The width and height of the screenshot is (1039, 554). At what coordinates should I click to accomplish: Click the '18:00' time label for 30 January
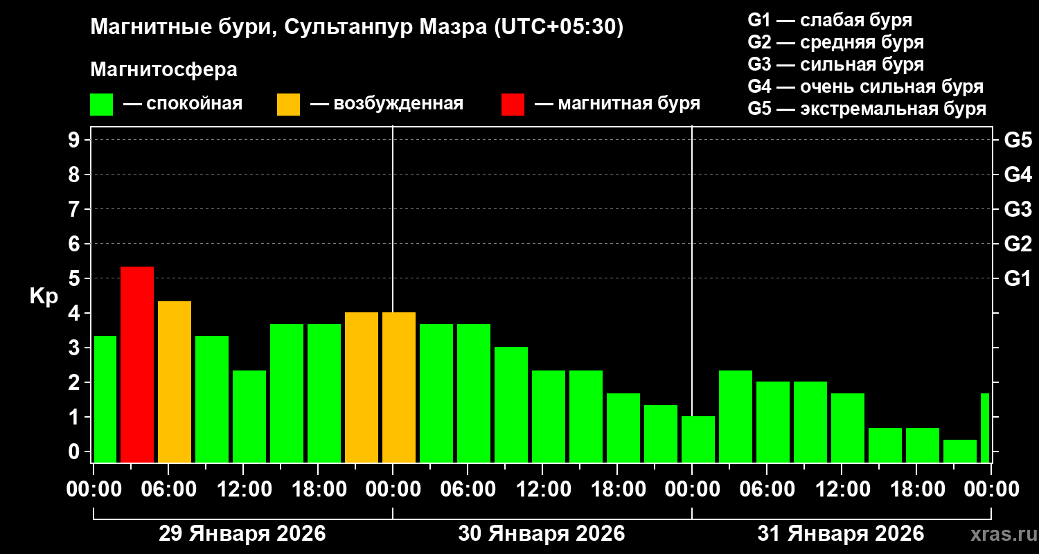tap(617, 490)
